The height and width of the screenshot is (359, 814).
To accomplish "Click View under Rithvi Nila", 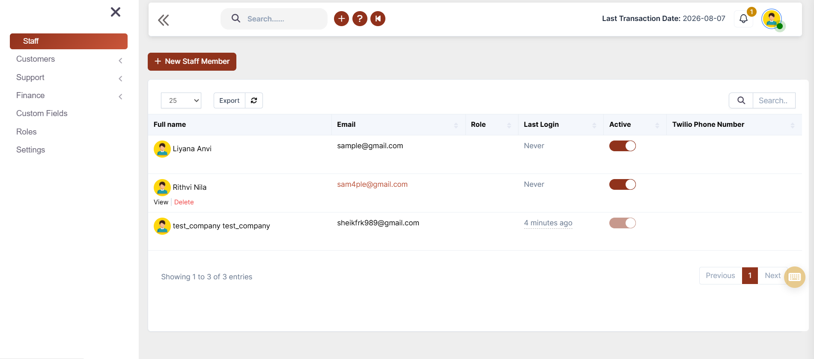I will point(161,202).
